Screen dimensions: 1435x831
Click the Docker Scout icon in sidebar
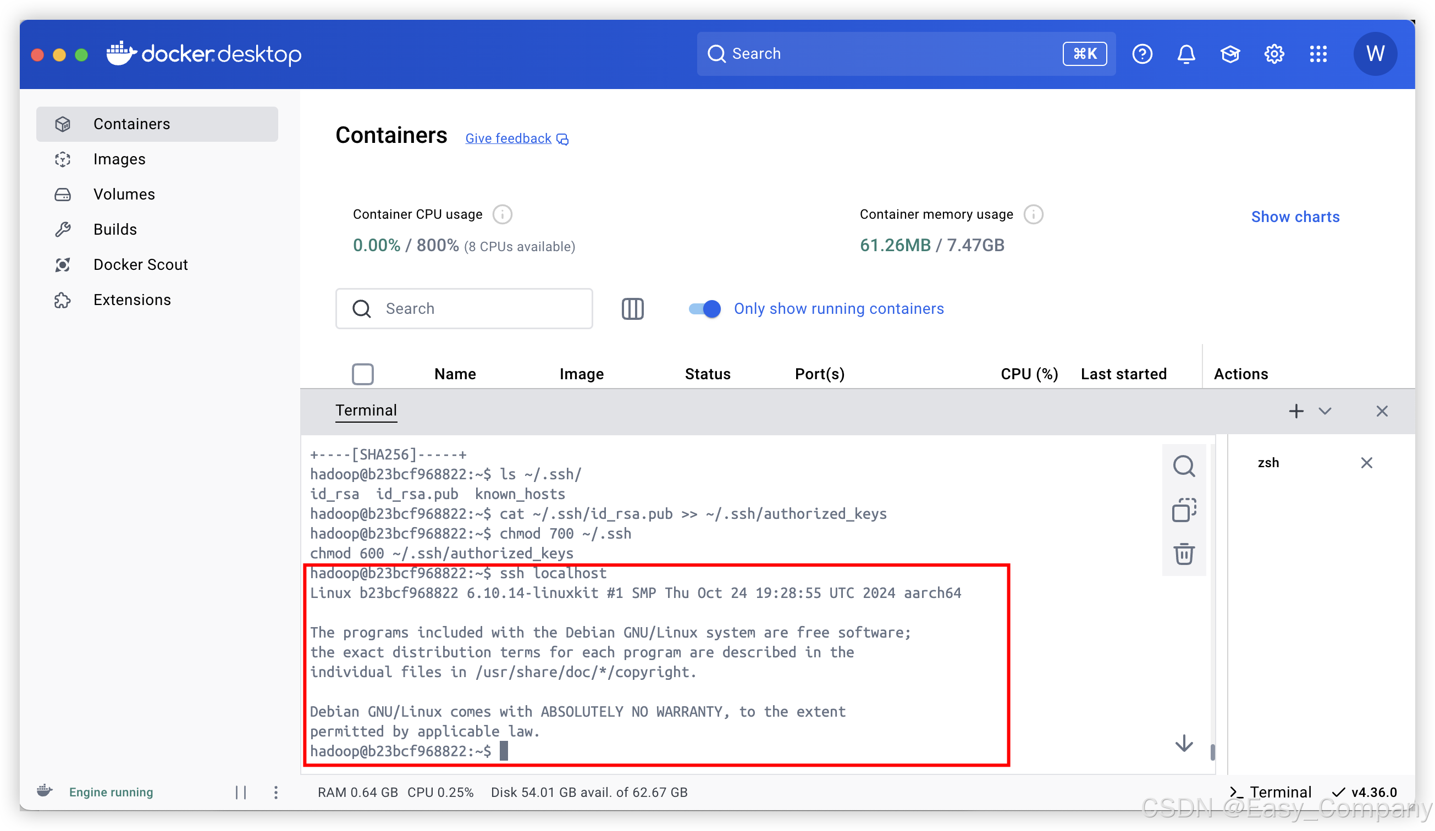(x=63, y=265)
